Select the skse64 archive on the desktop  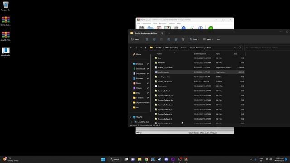click(x=6, y=36)
